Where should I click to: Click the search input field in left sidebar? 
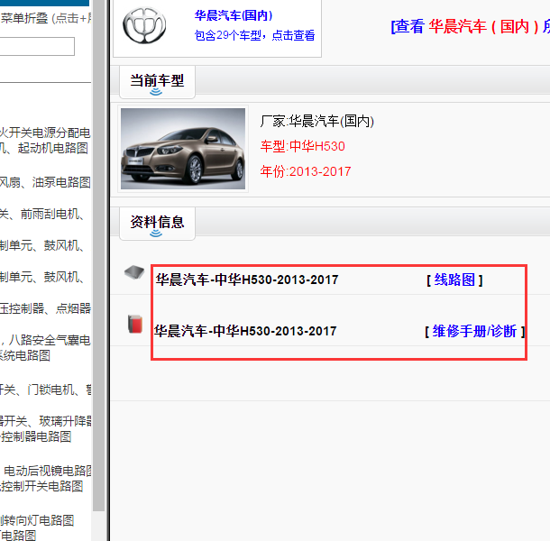pyautogui.click(x=37, y=46)
